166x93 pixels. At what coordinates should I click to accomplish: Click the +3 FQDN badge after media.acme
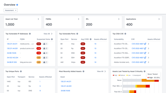click(x=32, y=44)
